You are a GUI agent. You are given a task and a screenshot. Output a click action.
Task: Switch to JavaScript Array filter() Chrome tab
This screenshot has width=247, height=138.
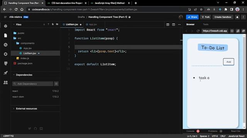point(110,3)
